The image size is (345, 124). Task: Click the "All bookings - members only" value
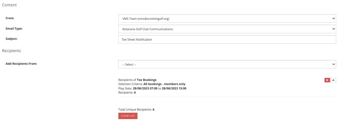(x=164, y=84)
